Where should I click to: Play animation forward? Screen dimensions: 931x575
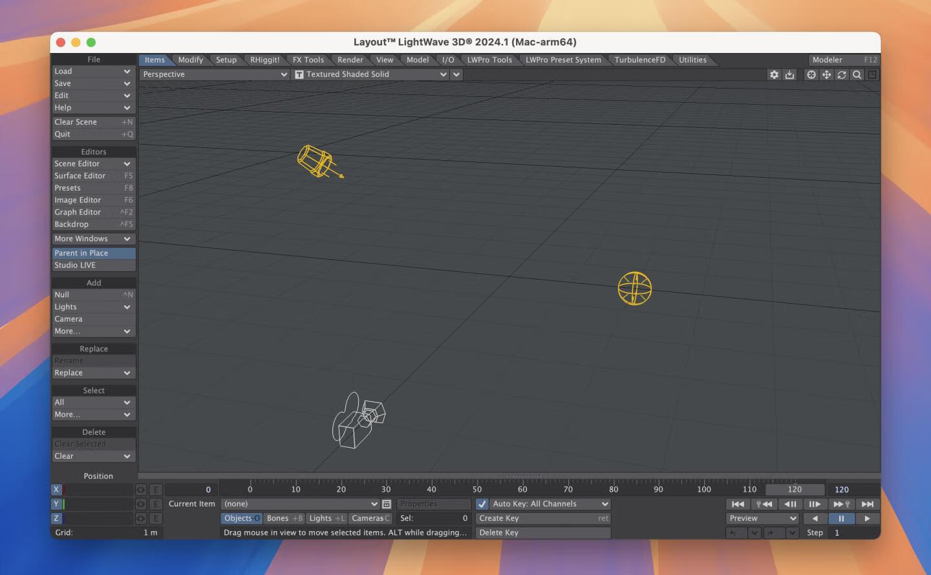[x=868, y=518]
